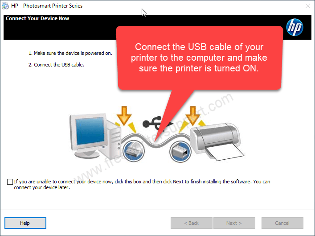This screenshot has height=236, width=315.
Task: Click the printer illustration
Action: 217,141
